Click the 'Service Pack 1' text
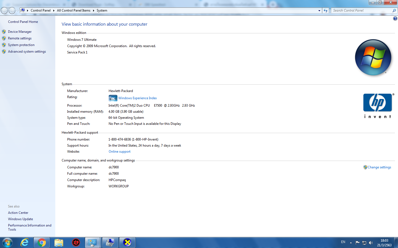 77,52
